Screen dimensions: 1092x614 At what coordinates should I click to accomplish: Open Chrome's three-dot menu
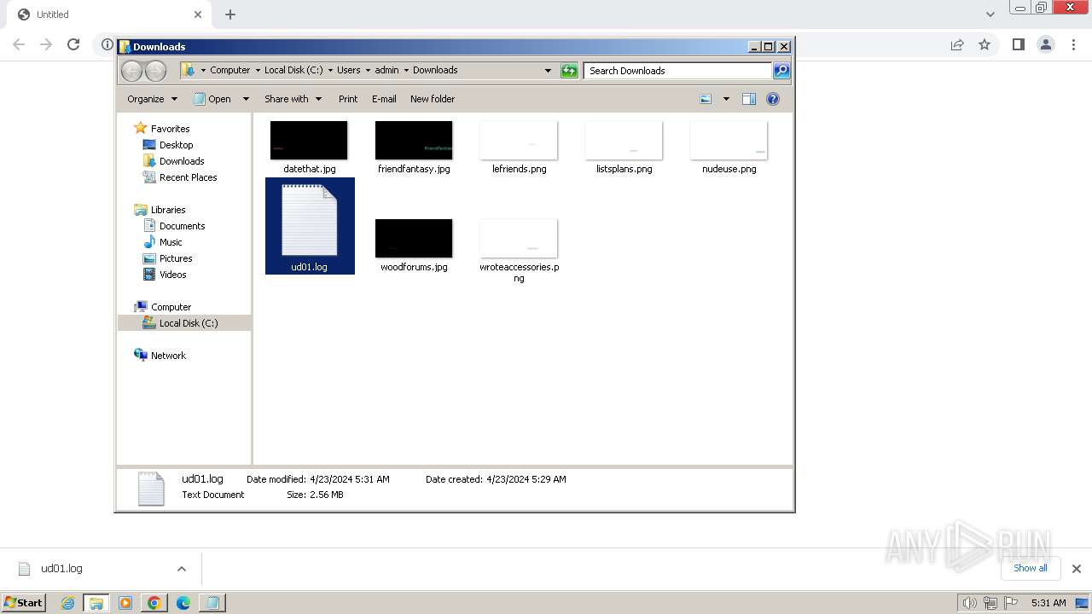[1072, 44]
